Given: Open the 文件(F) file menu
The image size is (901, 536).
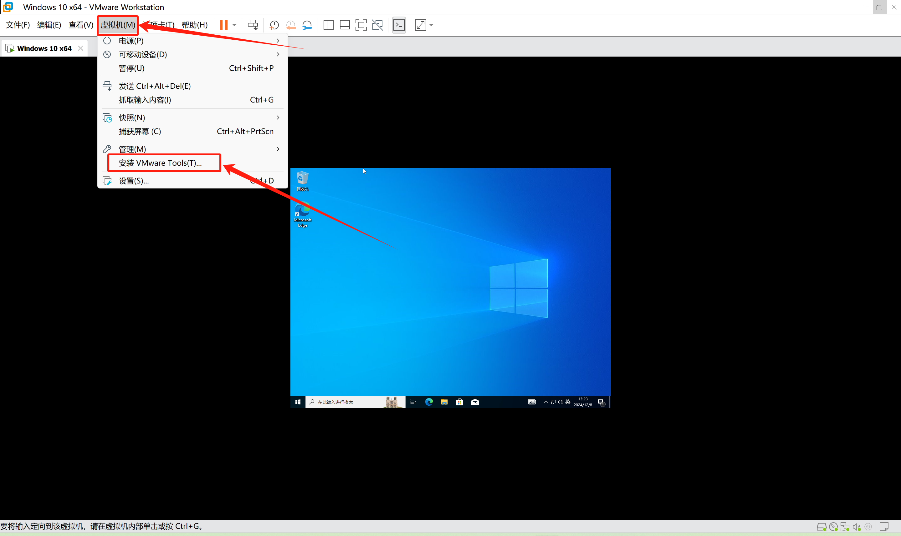Looking at the screenshot, I should tap(18, 25).
